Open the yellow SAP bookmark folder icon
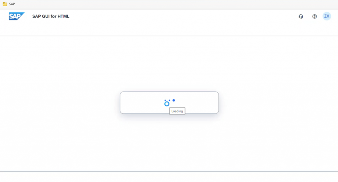338x182 pixels. click(5, 4)
